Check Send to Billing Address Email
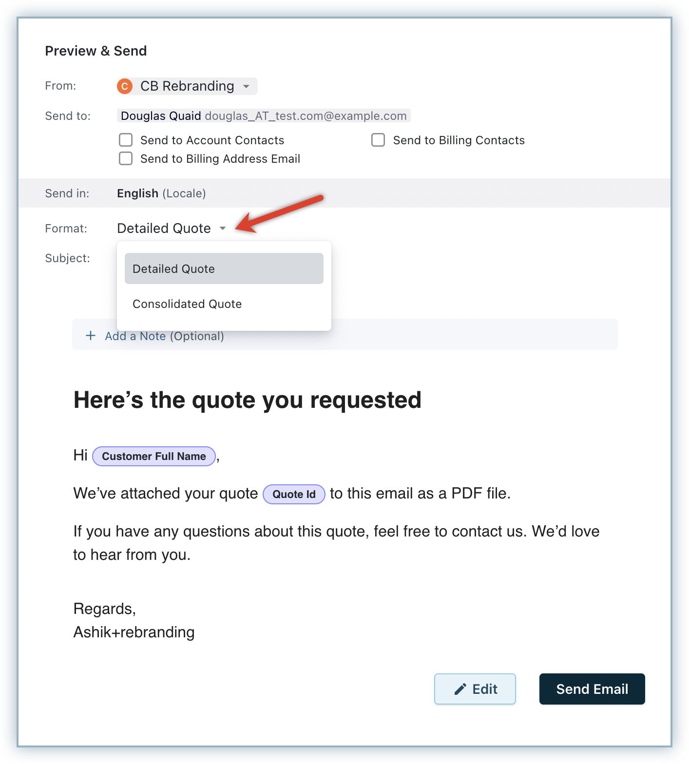Viewport: 689px width, 764px height. pos(126,159)
